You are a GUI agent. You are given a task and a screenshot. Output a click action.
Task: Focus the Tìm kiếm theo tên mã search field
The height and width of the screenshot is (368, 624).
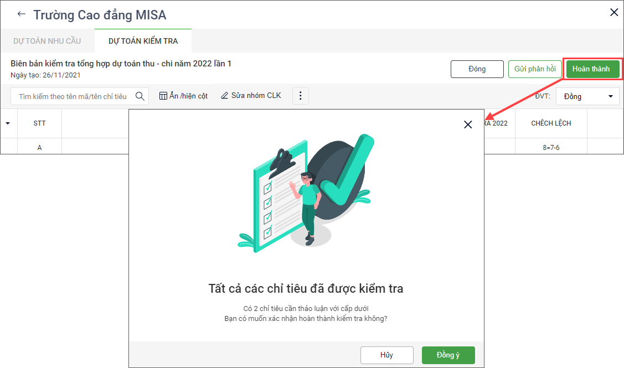(x=72, y=96)
